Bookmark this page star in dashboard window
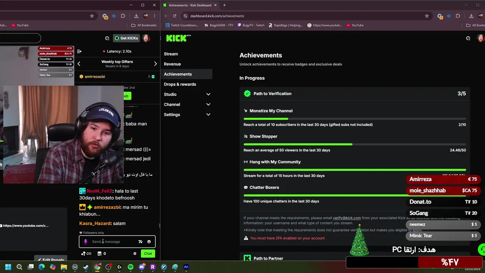485x273 pixels. [x=427, y=16]
